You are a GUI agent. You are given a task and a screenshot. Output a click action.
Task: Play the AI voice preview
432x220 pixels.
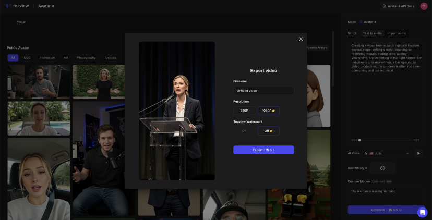tap(418, 153)
